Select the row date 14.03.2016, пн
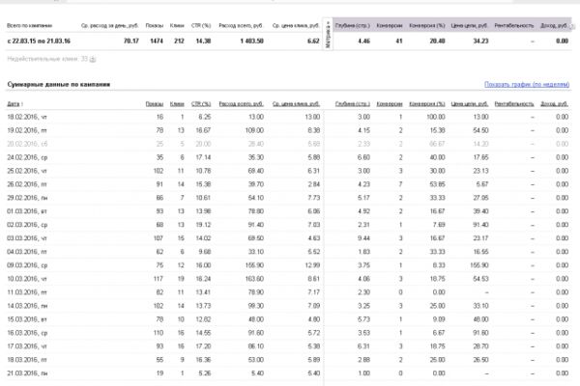This screenshot has width=580, height=386. 27,306
